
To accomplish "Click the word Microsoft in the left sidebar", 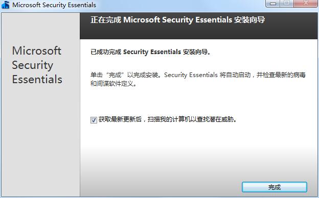I will (x=37, y=51).
